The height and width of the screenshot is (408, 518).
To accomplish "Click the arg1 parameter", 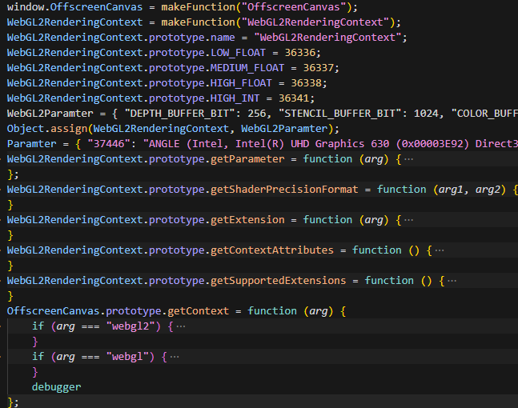I will [x=452, y=189].
